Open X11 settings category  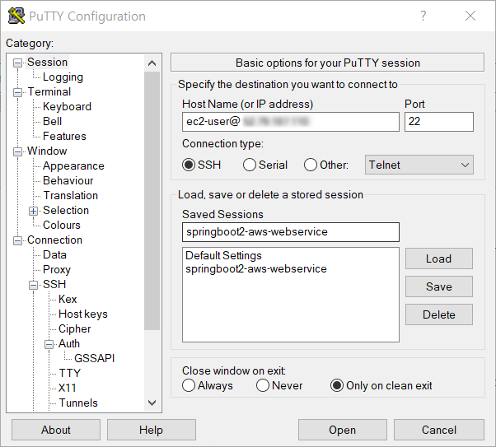[67, 389]
